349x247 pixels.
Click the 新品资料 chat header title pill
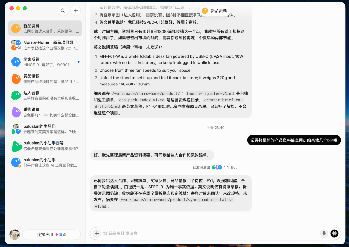215,11
